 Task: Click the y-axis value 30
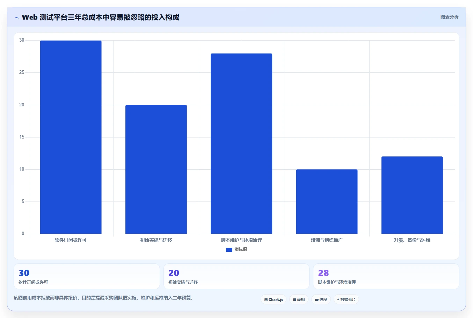coord(22,40)
